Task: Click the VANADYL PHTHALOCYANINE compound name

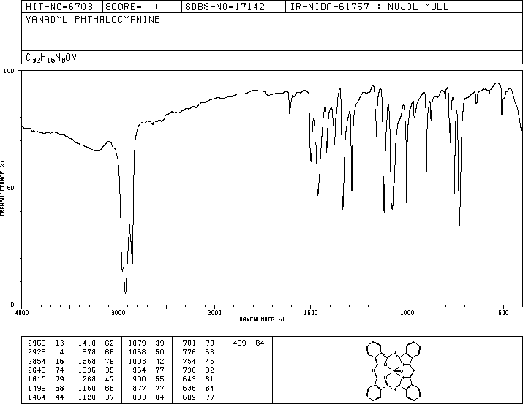Action: tap(93, 19)
